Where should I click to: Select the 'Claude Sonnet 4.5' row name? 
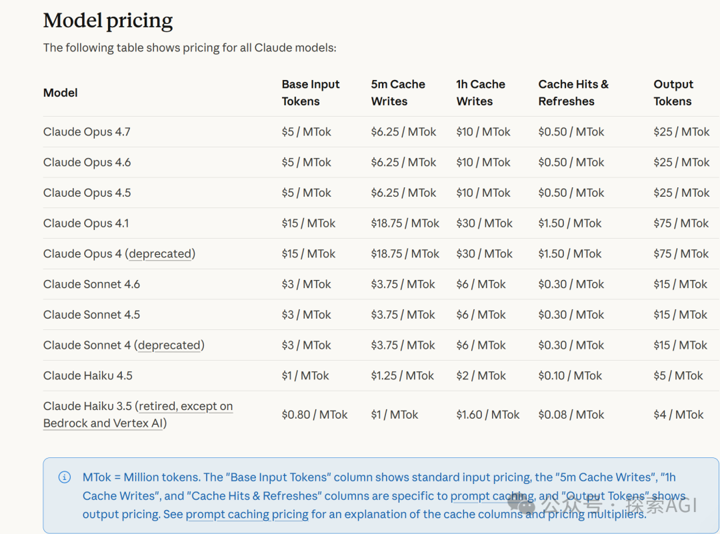(91, 315)
